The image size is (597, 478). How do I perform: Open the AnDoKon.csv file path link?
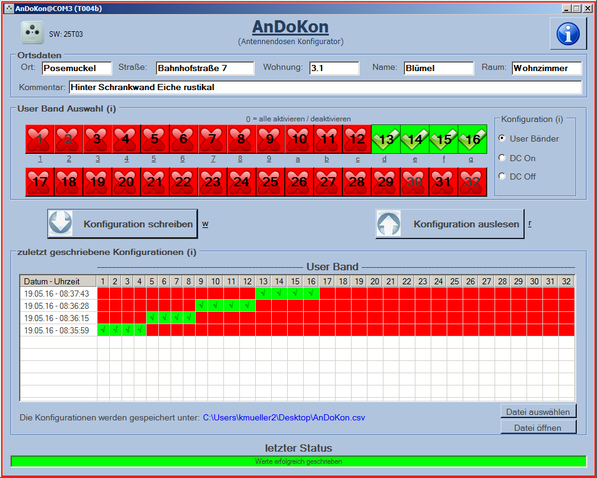click(x=284, y=418)
